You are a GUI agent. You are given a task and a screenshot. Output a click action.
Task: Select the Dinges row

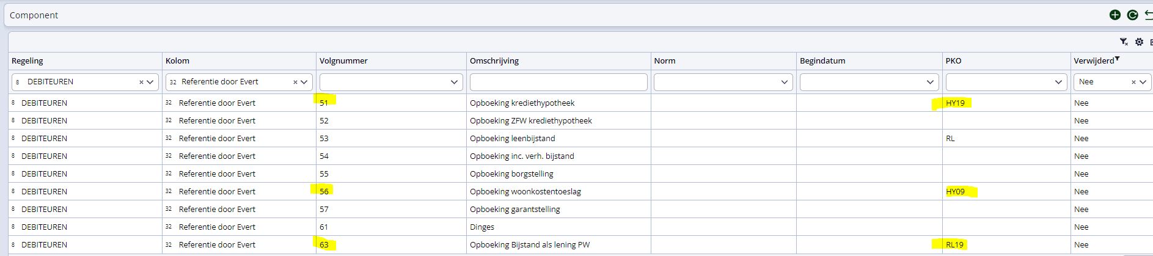click(482, 227)
